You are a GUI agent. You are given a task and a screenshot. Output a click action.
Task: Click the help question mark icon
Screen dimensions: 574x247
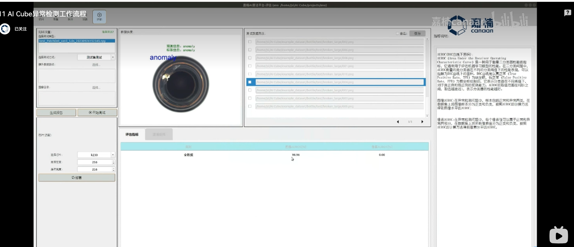click(568, 13)
